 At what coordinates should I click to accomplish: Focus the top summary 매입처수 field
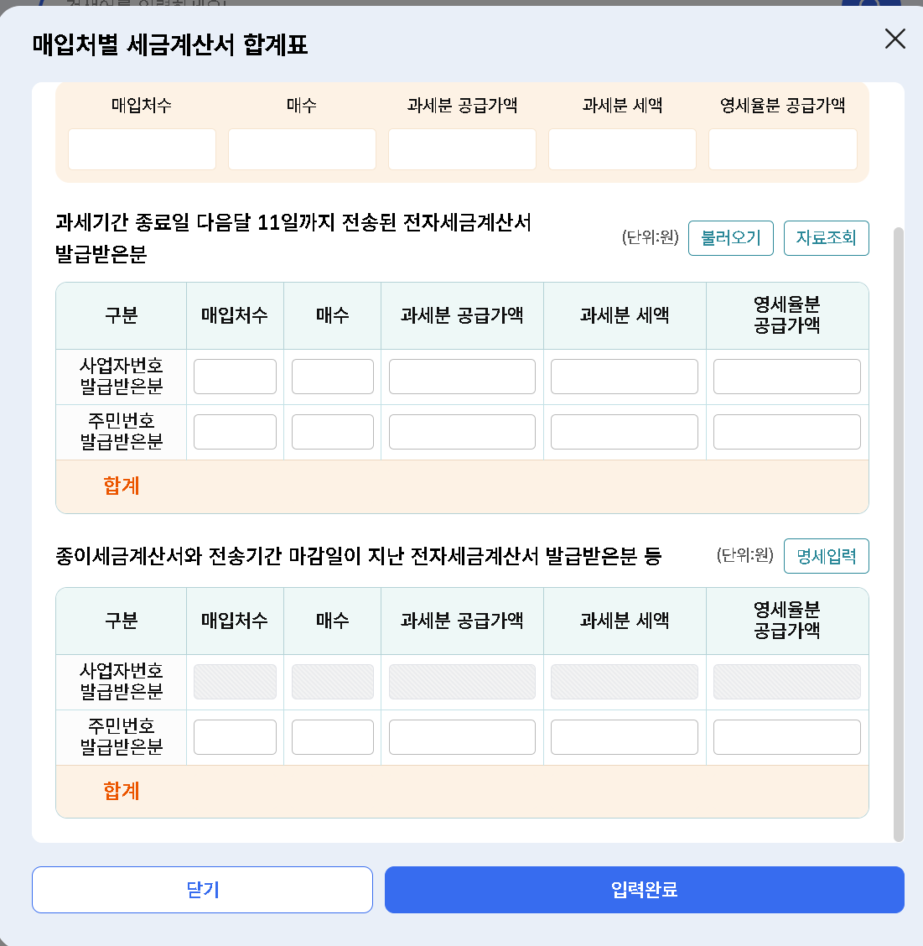(x=142, y=149)
